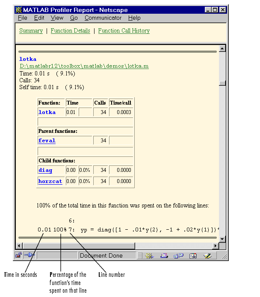This screenshot has width=260, height=297.
Task: Click the Time/call column header
Action: pyautogui.click(x=121, y=103)
